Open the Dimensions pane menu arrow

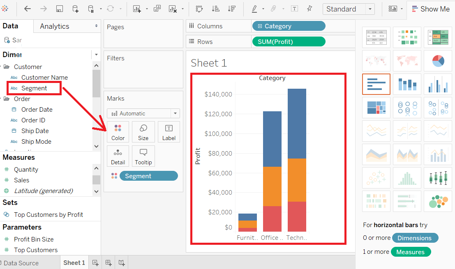tap(96, 55)
